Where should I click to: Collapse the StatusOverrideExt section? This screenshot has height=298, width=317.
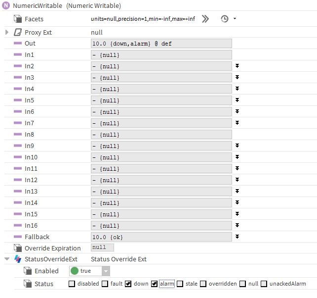click(x=7, y=259)
